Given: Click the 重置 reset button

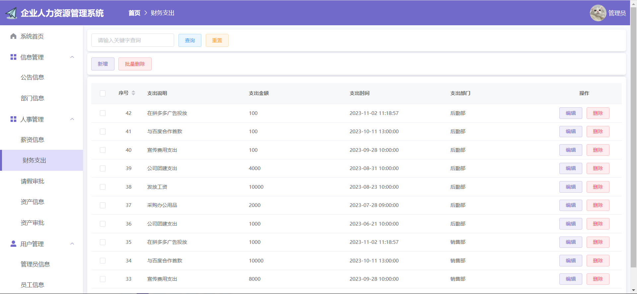Looking at the screenshot, I should point(217,40).
